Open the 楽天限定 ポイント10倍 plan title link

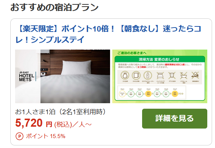coord(108,34)
